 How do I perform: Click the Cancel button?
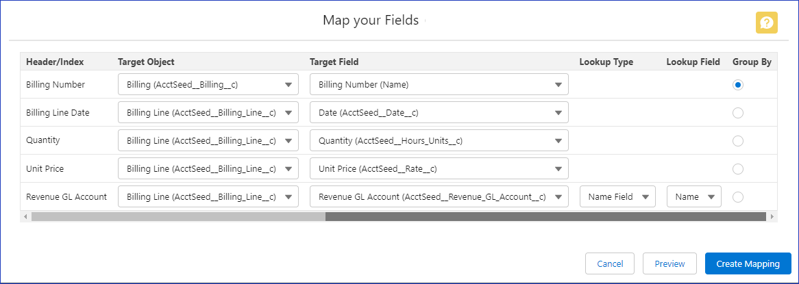610,264
